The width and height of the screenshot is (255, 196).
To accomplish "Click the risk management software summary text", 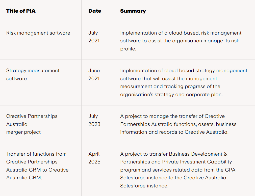I will (x=181, y=41).
